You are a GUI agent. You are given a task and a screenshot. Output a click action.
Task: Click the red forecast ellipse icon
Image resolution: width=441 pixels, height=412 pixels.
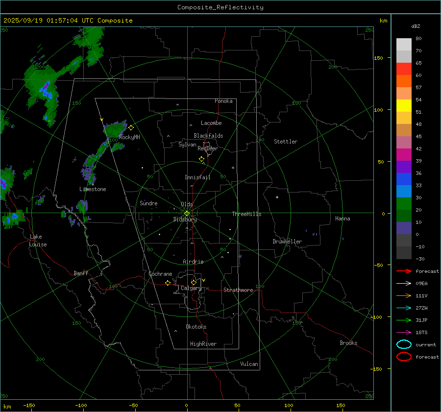[x=404, y=357]
